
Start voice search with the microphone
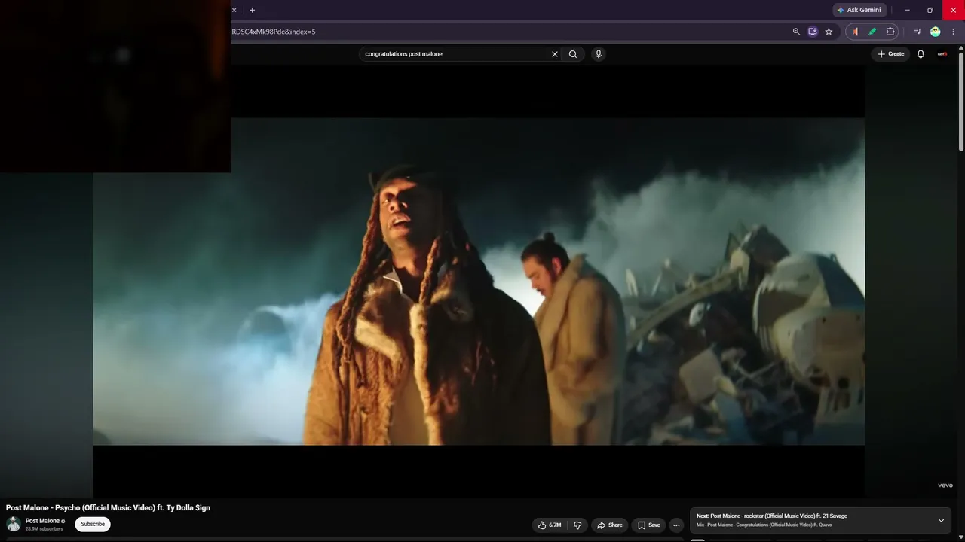(x=599, y=54)
